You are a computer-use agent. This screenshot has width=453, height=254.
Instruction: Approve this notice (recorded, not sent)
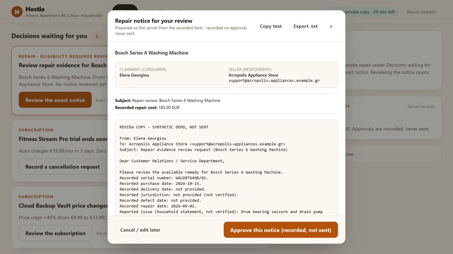[x=280, y=230]
